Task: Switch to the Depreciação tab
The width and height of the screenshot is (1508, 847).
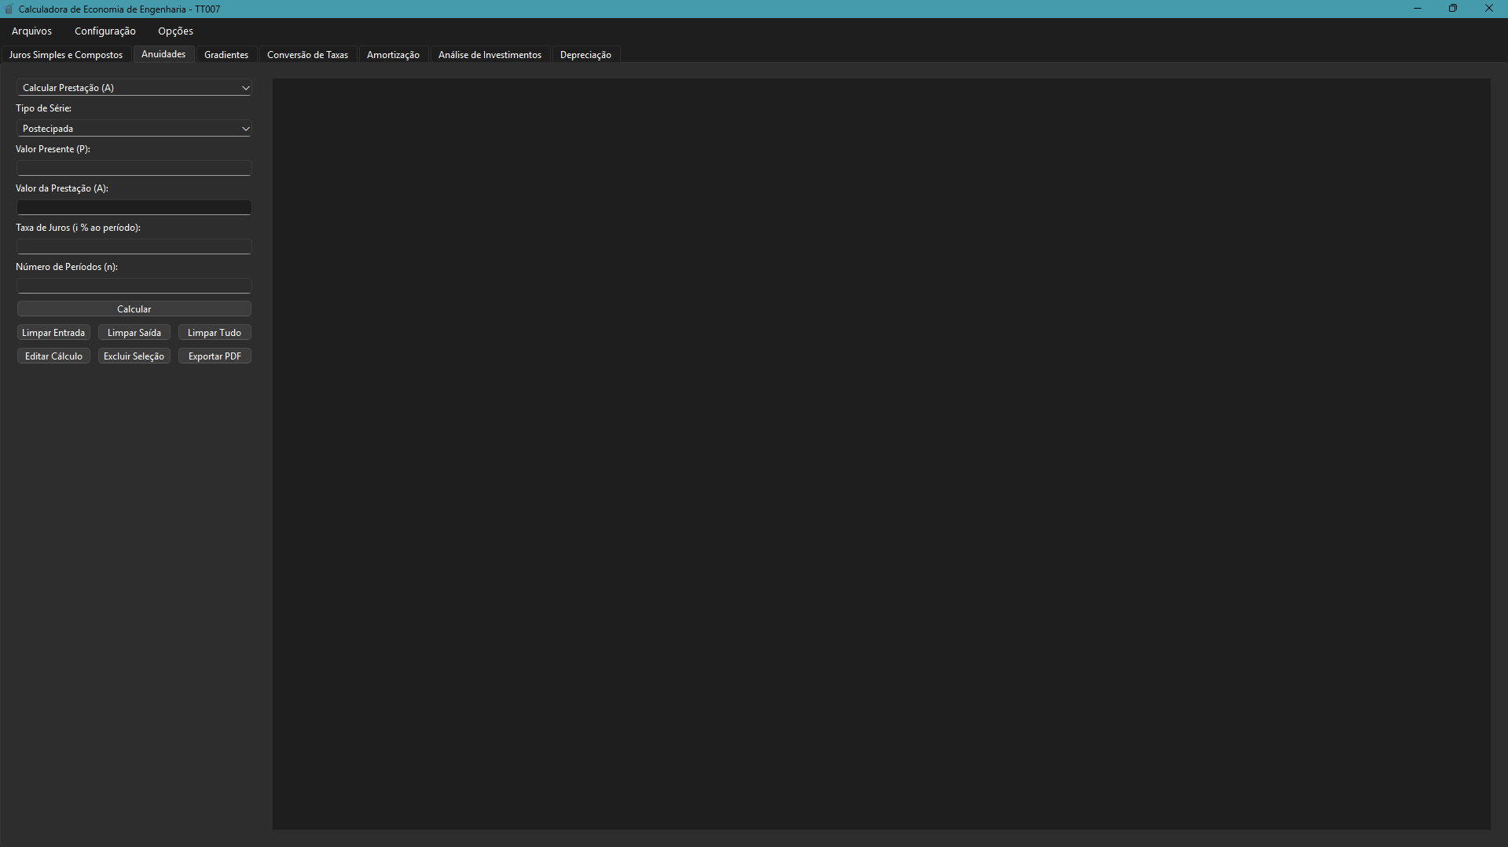Action: tap(585, 55)
